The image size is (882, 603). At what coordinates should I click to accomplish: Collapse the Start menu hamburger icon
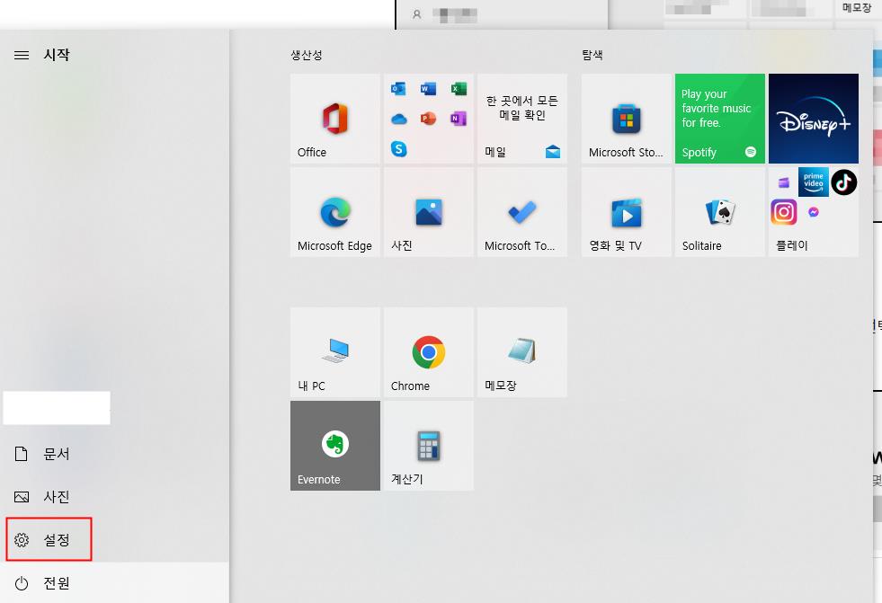(x=22, y=55)
